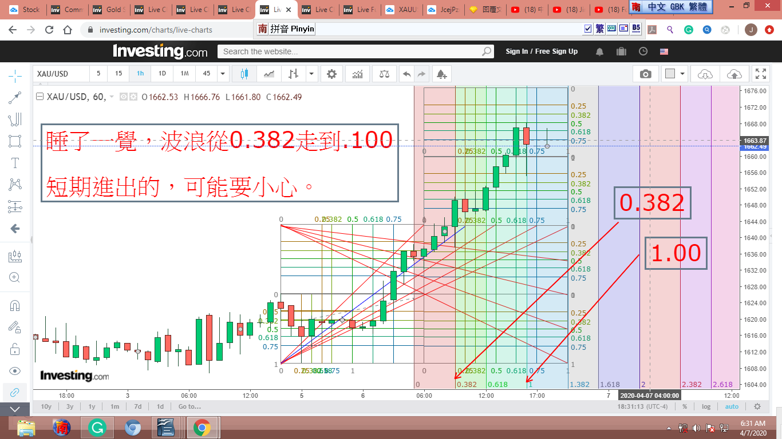Select the trend line drawing tool
Viewport: 782px width, 439px height.
(15, 98)
